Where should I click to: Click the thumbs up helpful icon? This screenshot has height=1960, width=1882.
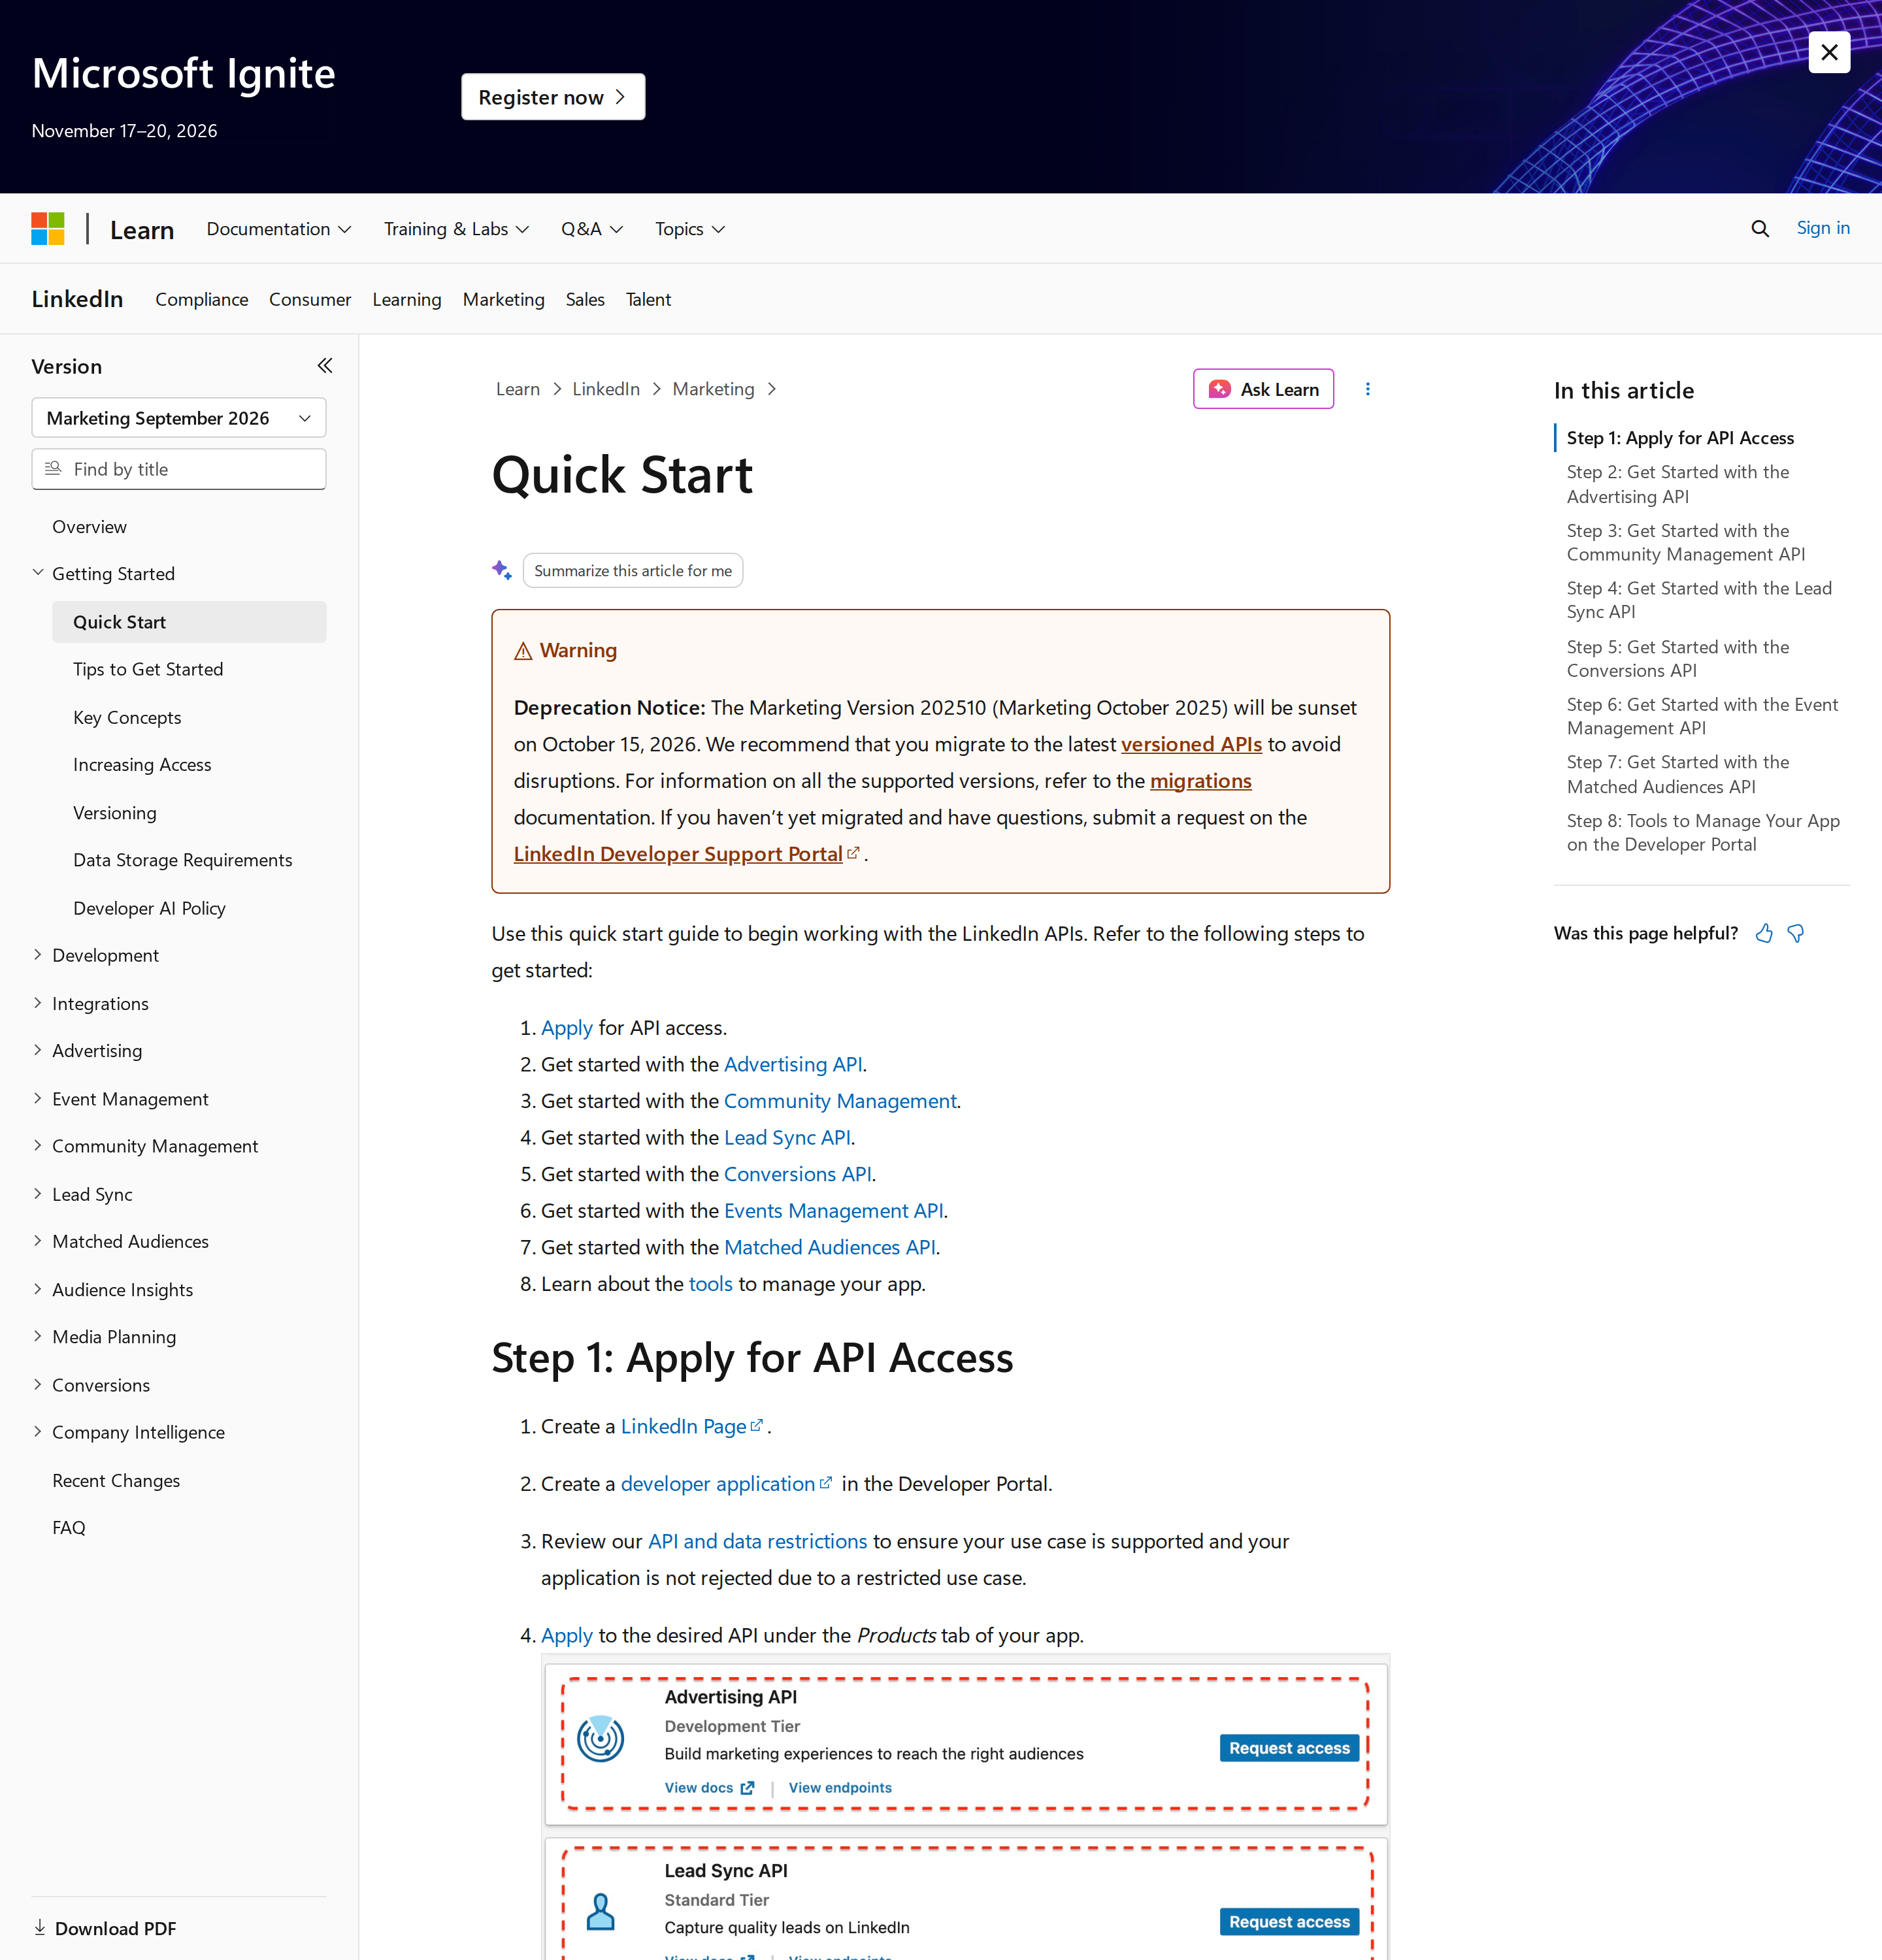1764,933
